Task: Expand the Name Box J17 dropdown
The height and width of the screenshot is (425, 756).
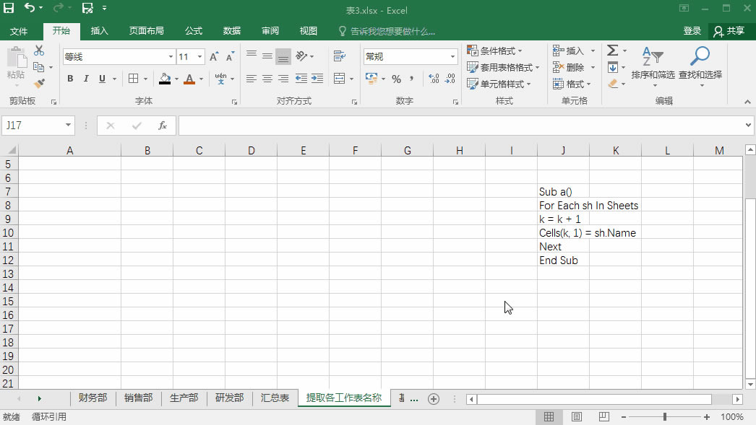Action: click(68, 125)
